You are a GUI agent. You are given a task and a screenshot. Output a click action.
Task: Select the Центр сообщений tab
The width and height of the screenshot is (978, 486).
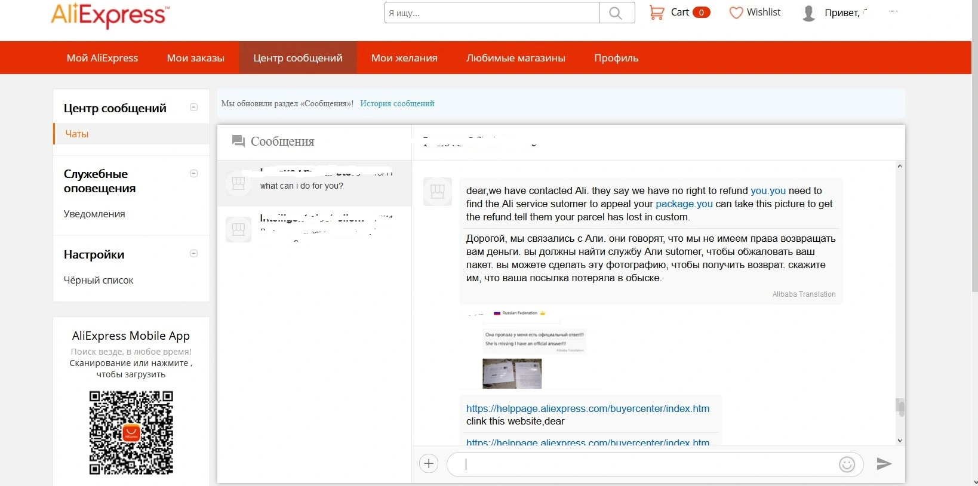pyautogui.click(x=298, y=58)
